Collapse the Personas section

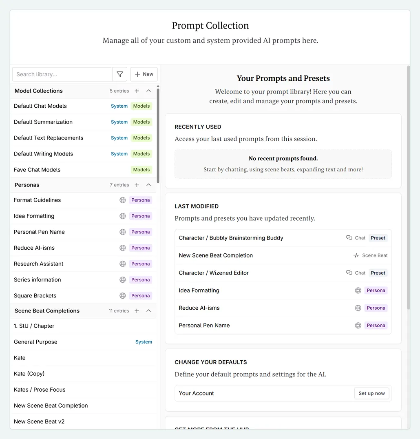point(149,185)
